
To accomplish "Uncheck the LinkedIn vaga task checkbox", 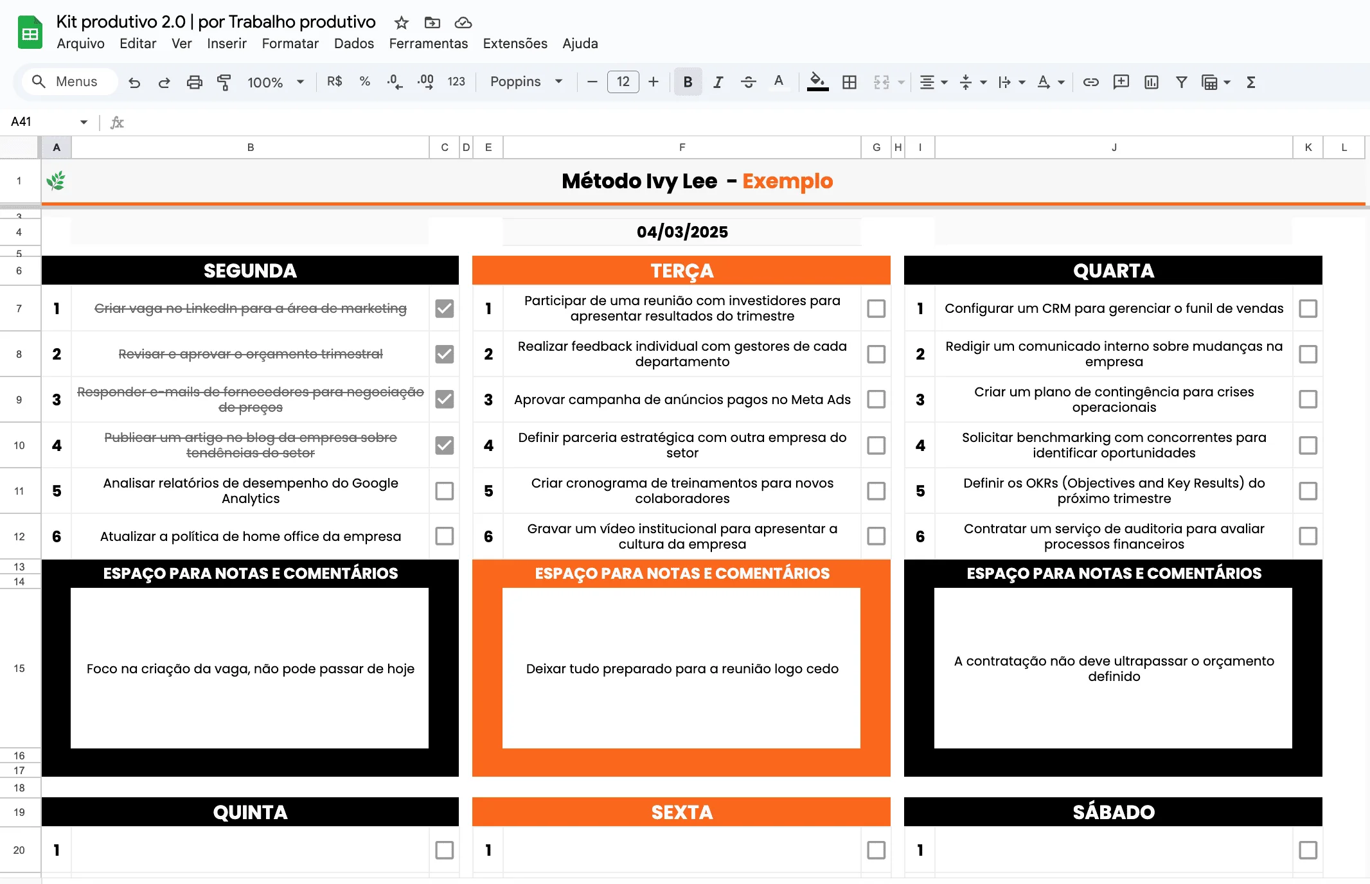I will click(445, 308).
